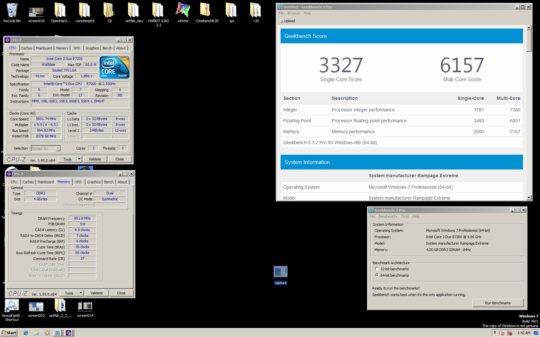540x337 pixels.
Task: Click Close button in the top CPU-Z window
Action: (120, 159)
